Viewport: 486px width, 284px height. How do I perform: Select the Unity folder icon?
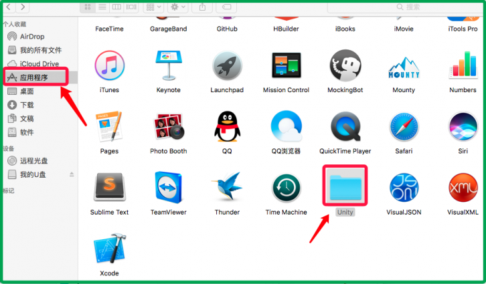(345, 187)
